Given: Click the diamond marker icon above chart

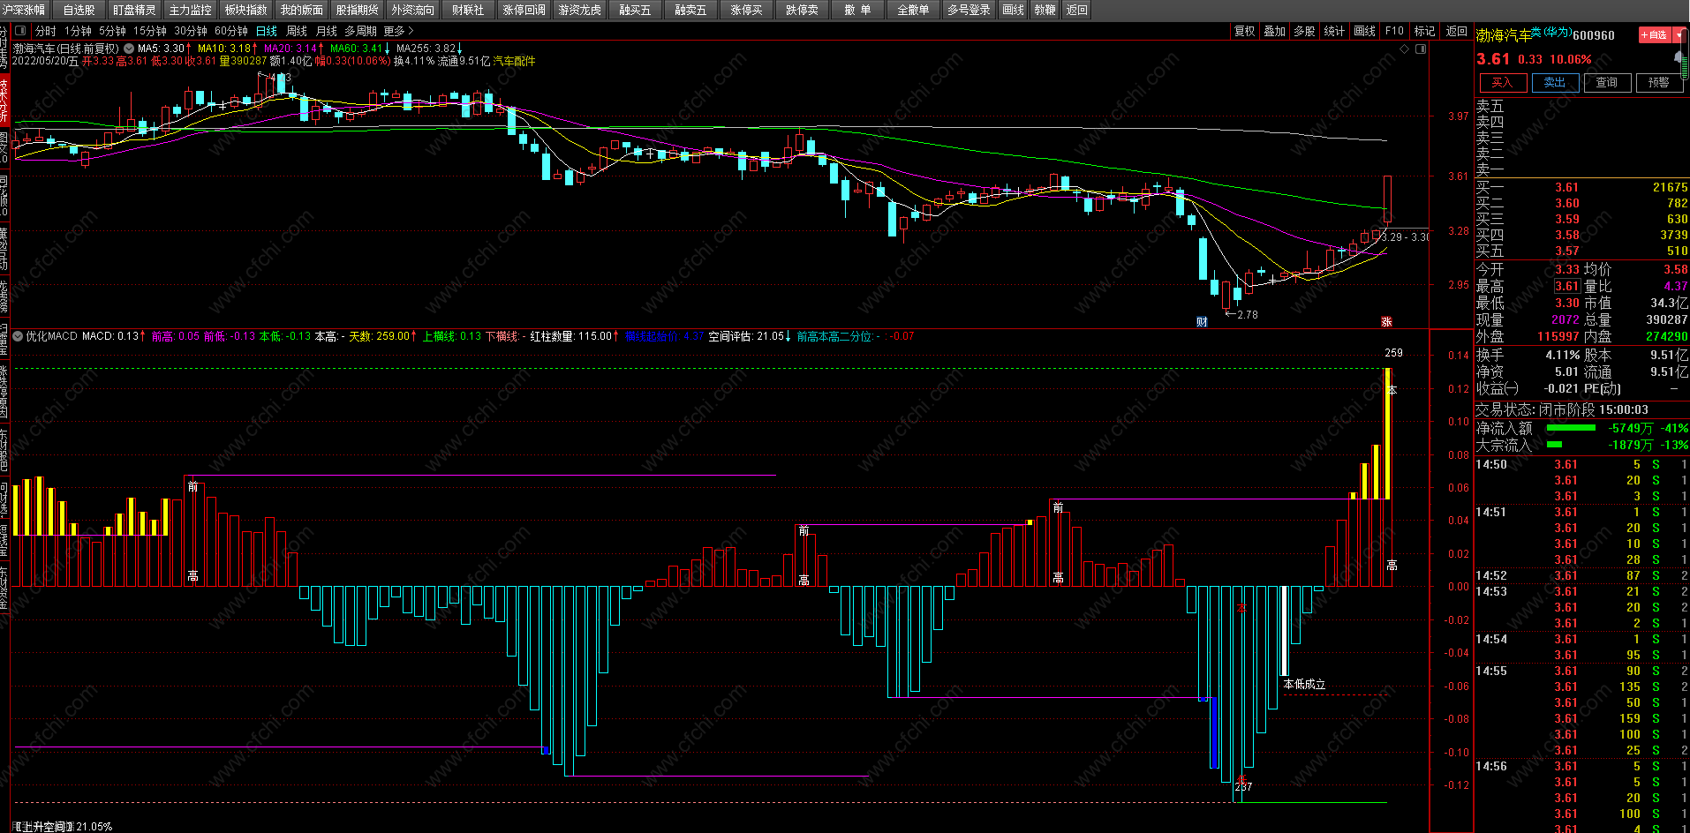Looking at the screenshot, I should [1405, 49].
